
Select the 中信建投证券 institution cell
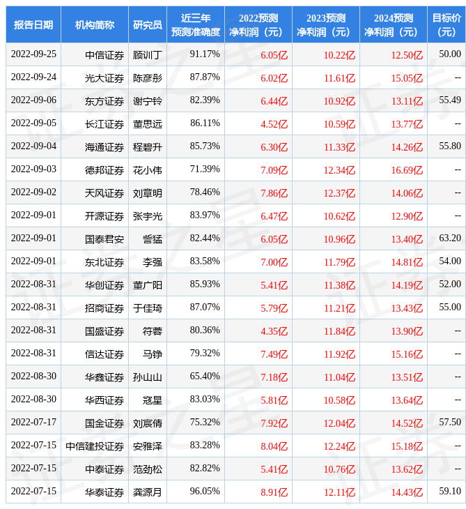pyautogui.click(x=95, y=447)
